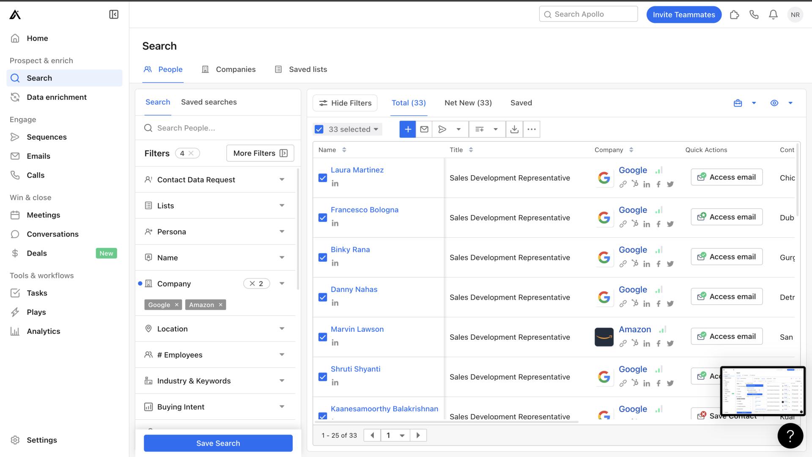
Task: Open Google's Twitter icon in Laura Martinez row
Action: [670, 184]
